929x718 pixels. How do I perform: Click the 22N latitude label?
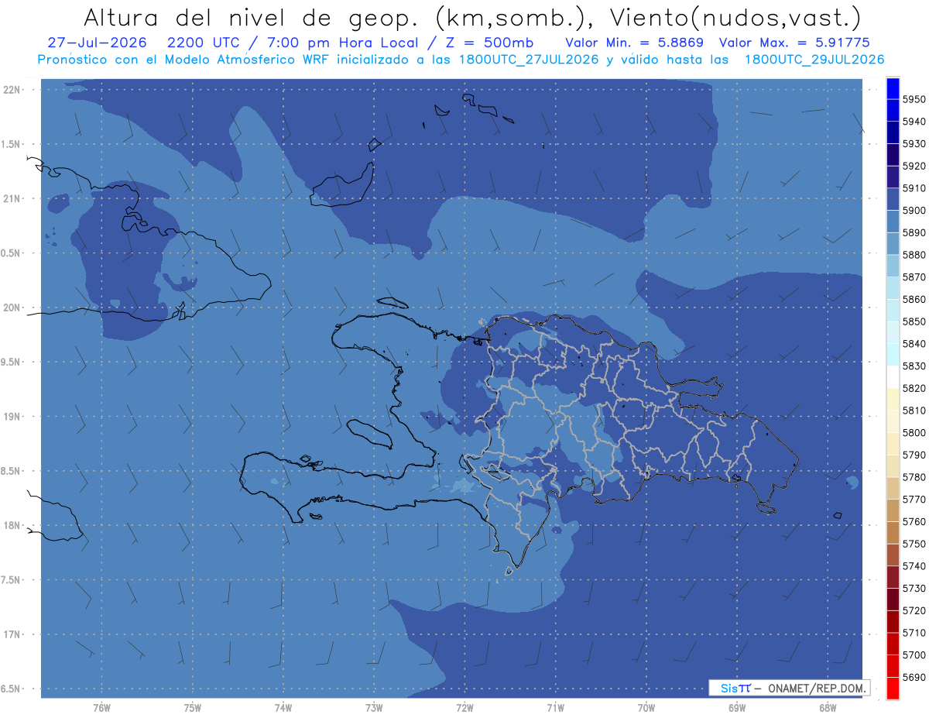tap(12, 90)
